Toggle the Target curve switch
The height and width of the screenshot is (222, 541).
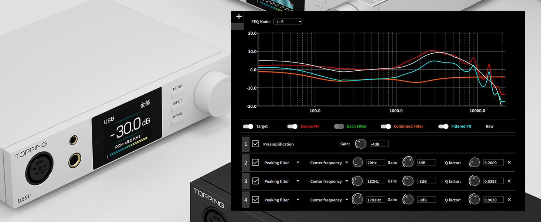pyautogui.click(x=248, y=127)
